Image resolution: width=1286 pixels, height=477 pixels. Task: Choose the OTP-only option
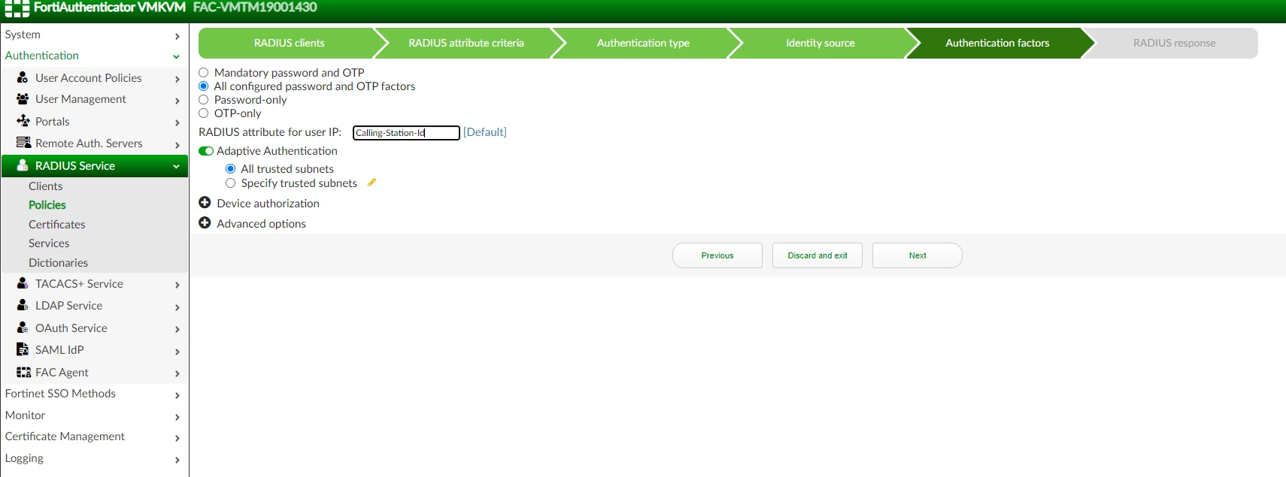coord(203,113)
